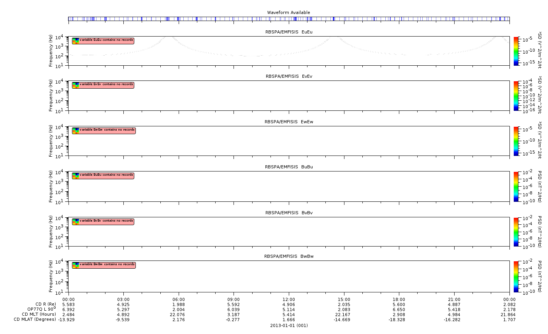548x334 pixels.
Task: Click "variable EvEv contains no records" message
Action: (103, 85)
